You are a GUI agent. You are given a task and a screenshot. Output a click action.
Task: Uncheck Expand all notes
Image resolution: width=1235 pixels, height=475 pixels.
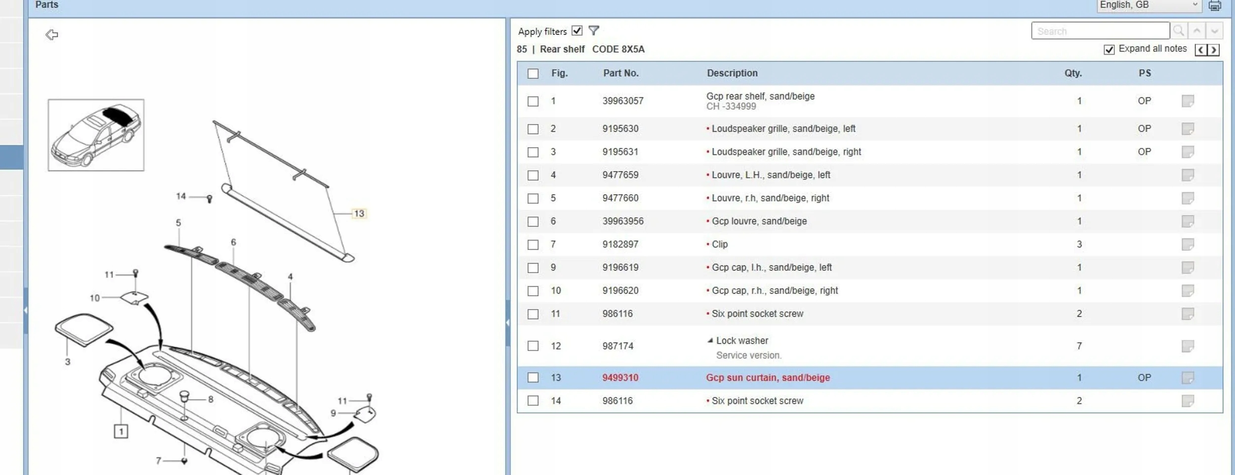click(1109, 49)
